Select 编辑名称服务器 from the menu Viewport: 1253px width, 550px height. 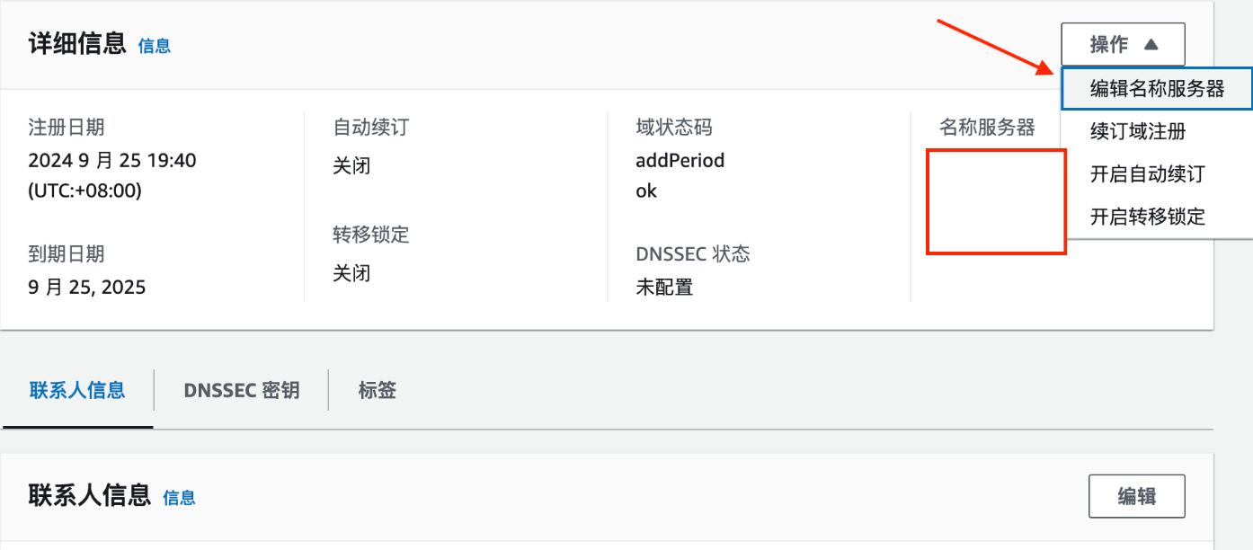point(1156,88)
